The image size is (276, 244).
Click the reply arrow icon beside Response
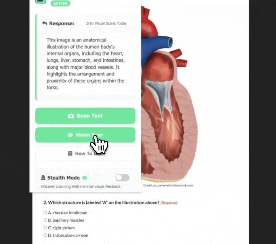(x=44, y=23)
